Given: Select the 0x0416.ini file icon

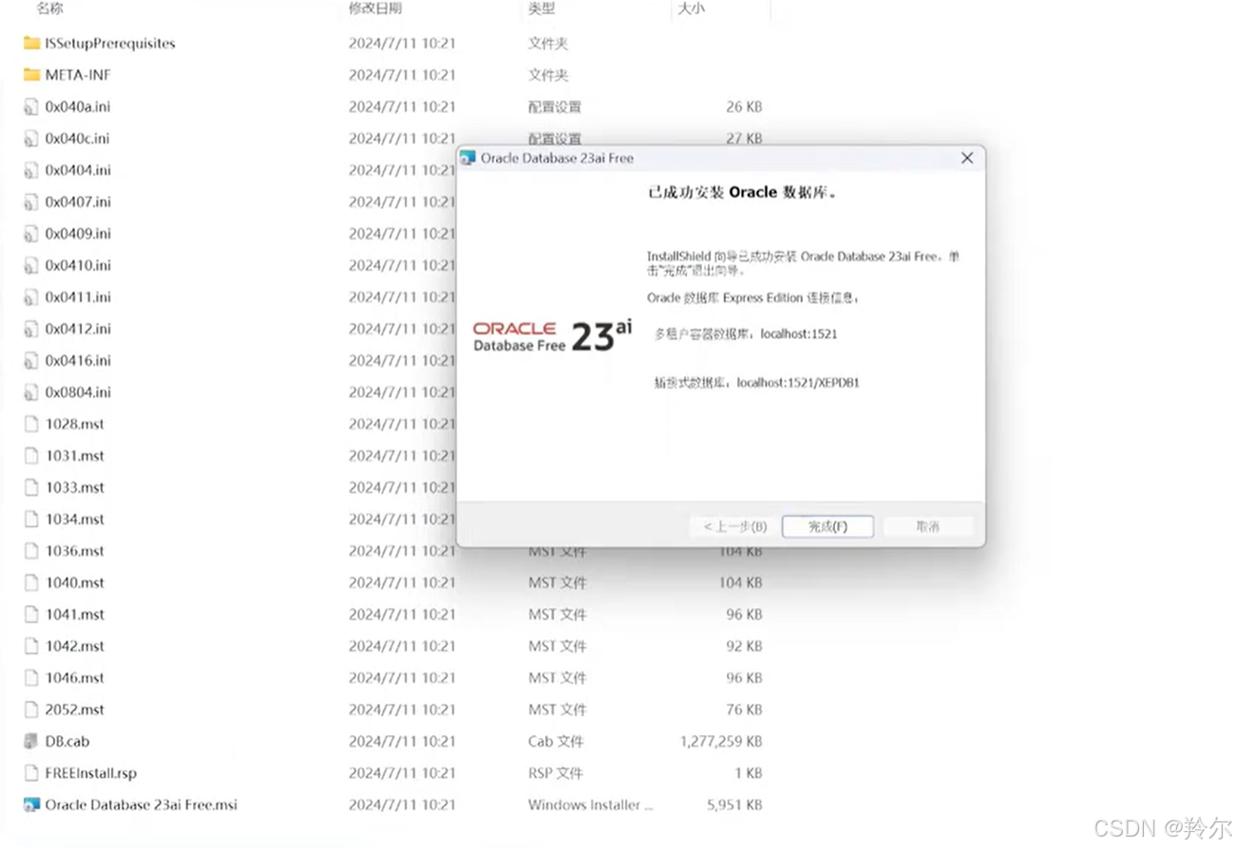Looking at the screenshot, I should click(31, 361).
